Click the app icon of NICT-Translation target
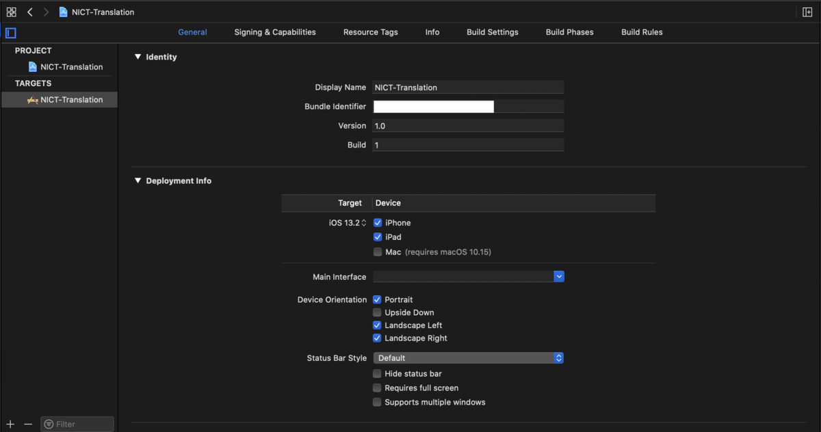821x432 pixels. [33, 100]
